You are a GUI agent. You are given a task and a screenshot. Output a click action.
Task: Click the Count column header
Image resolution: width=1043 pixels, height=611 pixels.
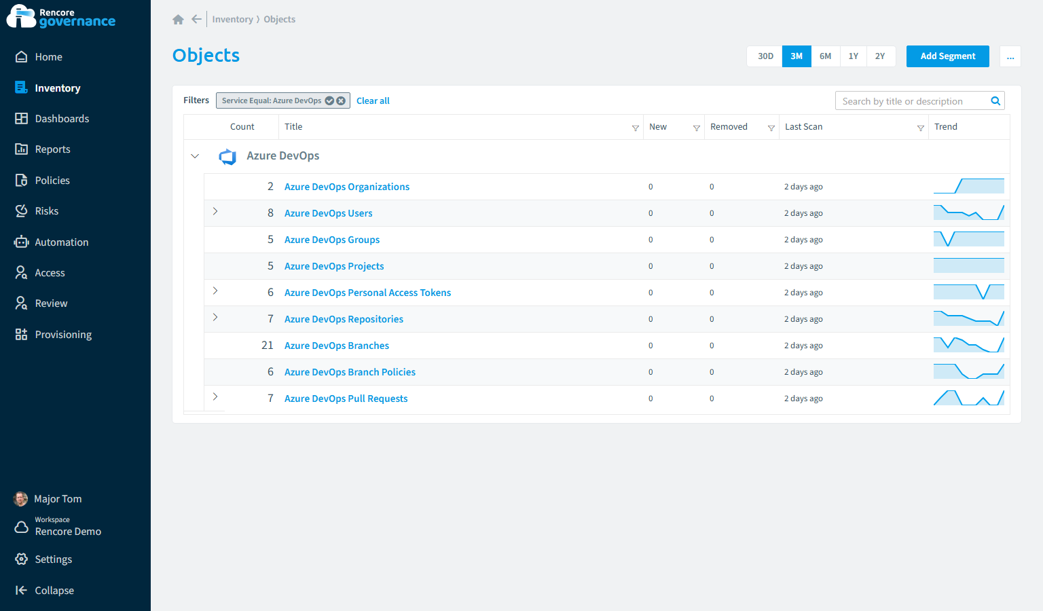(242, 127)
